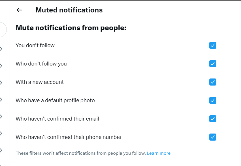Click left-edge chevron beside unconfirmed phone number row
Screen dimensions: 241x166
point(1,133)
